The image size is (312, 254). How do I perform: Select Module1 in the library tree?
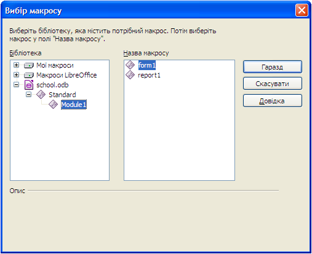(x=74, y=105)
